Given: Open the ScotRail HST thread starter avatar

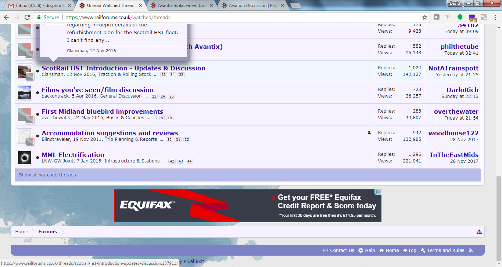Looking at the screenshot, I should point(25,71).
